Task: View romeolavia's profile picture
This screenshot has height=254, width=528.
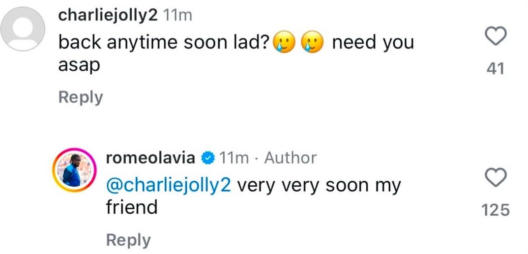Action: (73, 170)
